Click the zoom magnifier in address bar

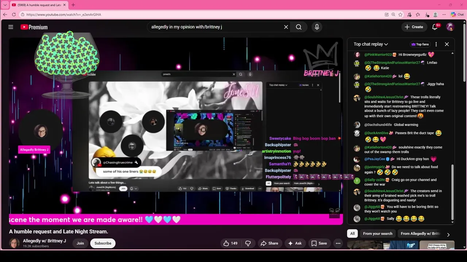(x=393, y=15)
